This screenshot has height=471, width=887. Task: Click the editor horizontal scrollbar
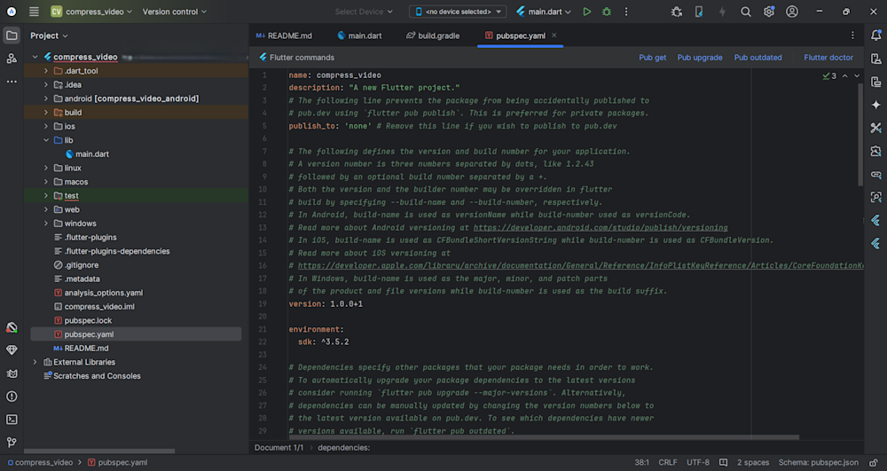543,437
